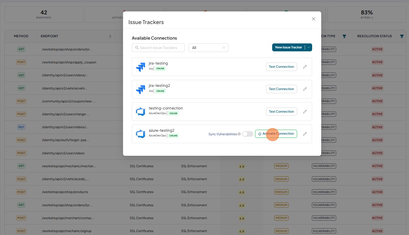Click ACTIVE status in shop/products row

tap(377, 192)
